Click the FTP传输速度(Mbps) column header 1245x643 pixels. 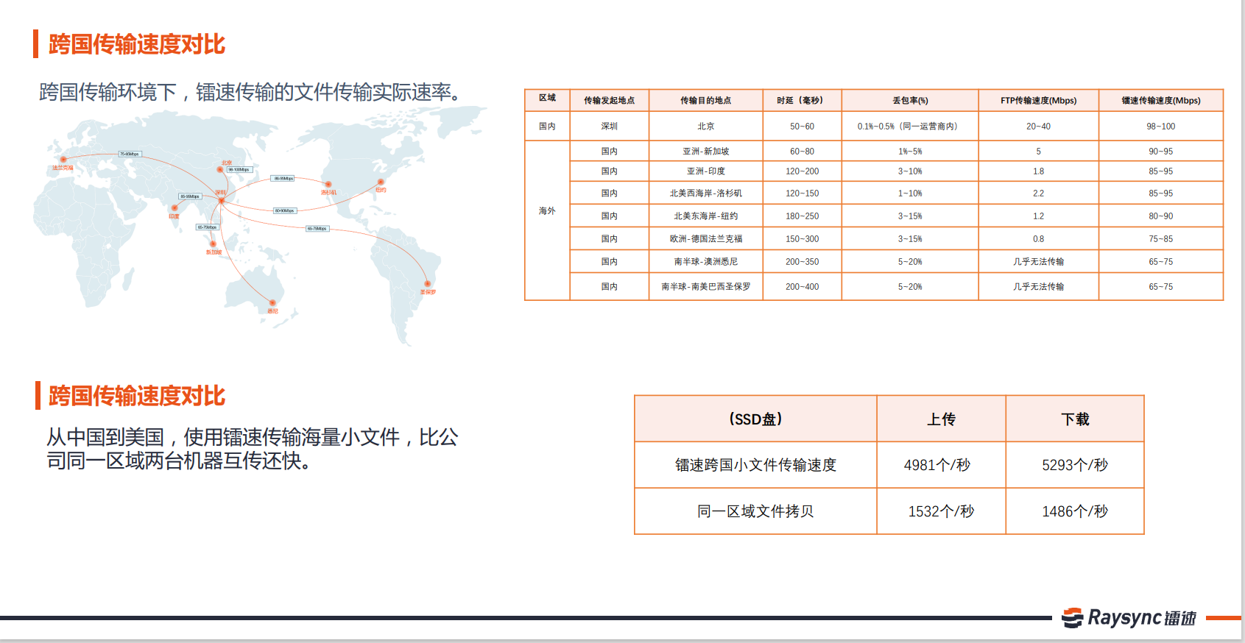[1038, 100]
